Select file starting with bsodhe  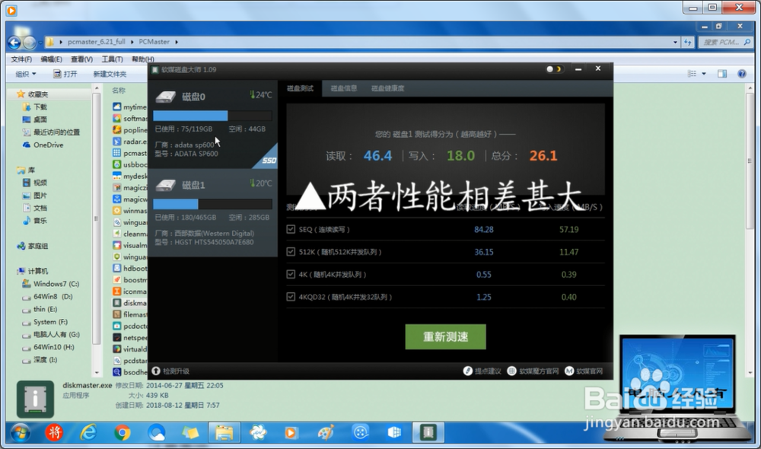coord(129,372)
